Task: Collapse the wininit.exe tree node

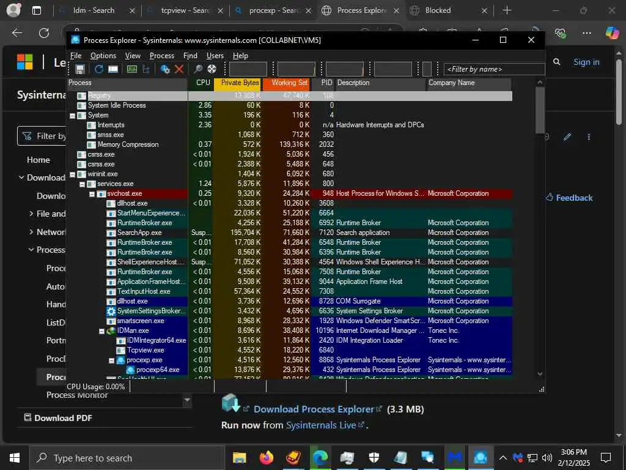Action: pos(73,174)
